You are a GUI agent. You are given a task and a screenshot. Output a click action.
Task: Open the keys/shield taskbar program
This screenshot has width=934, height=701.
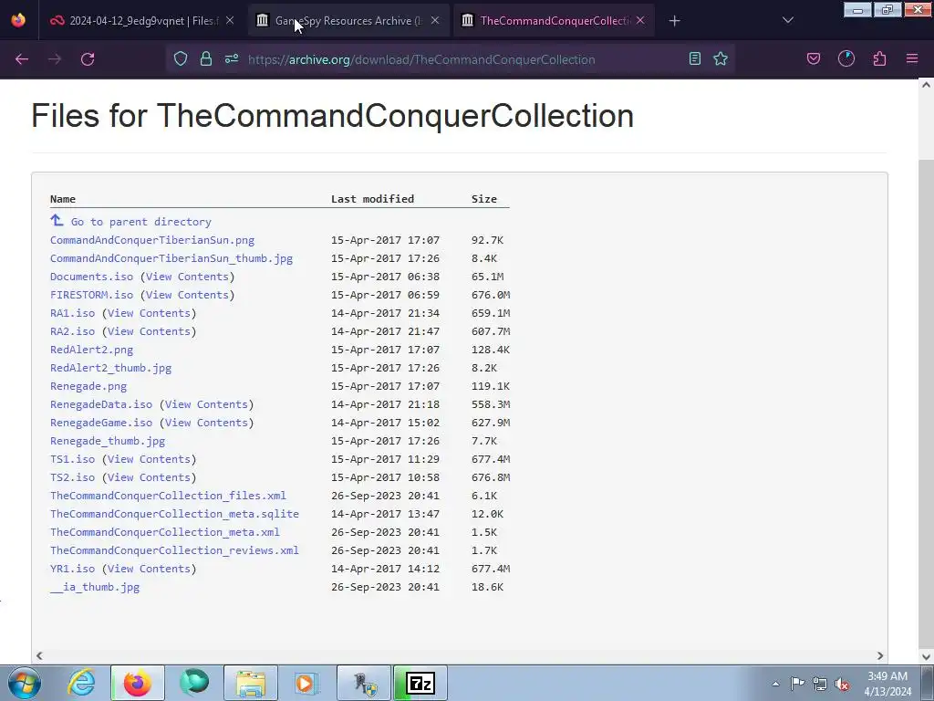click(x=364, y=683)
